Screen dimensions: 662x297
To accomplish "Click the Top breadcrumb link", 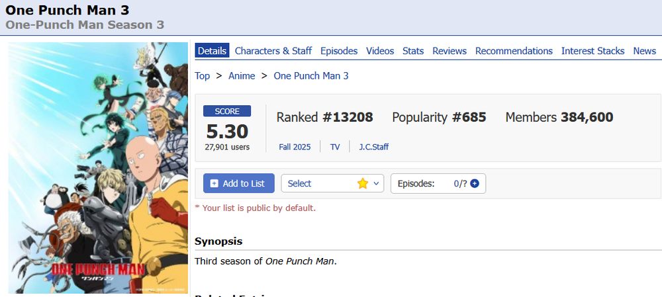I will [202, 76].
